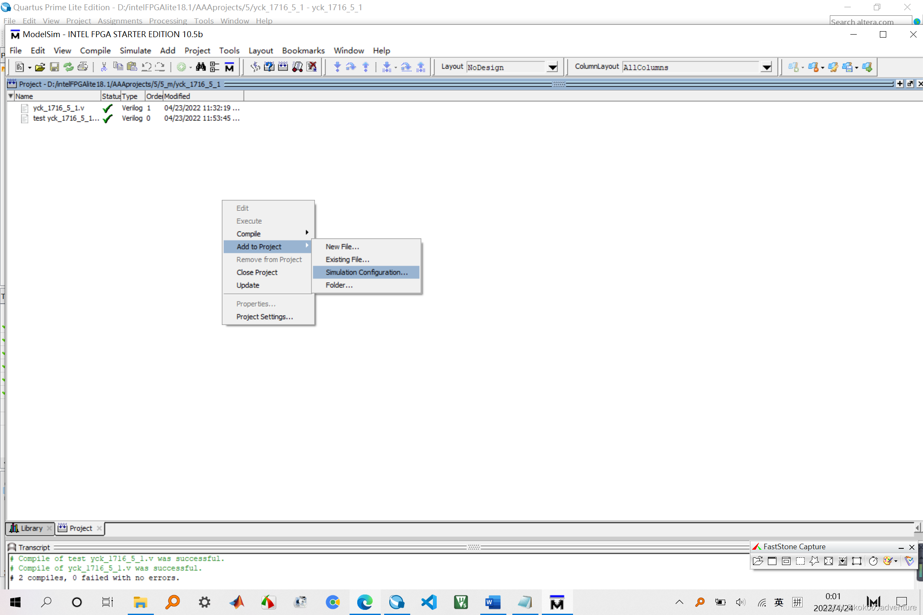
Task: Open the ColumnLayout AllColumns dropdown
Action: tap(767, 67)
